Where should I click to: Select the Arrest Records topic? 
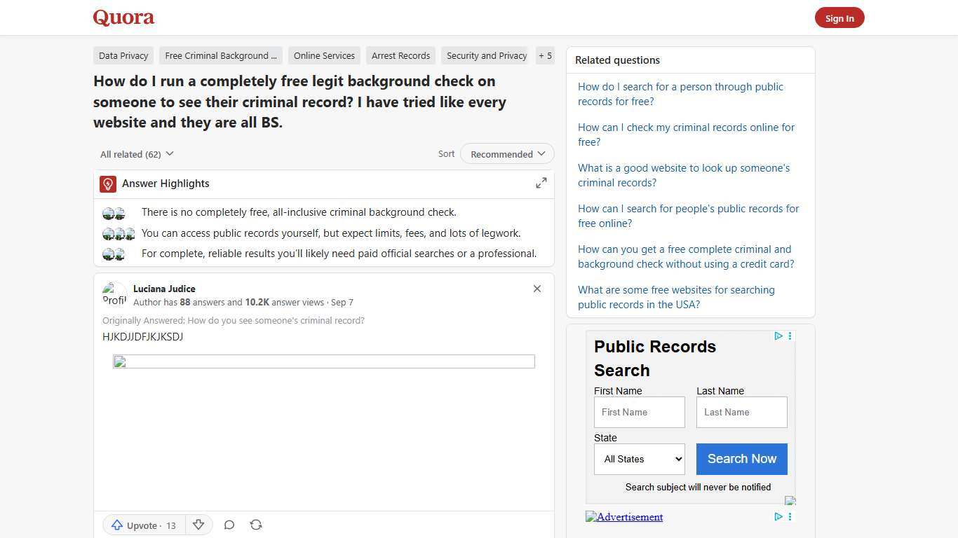pos(400,55)
